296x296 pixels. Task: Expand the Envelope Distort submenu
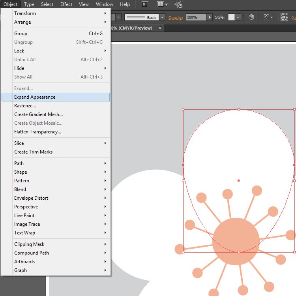coord(31,198)
